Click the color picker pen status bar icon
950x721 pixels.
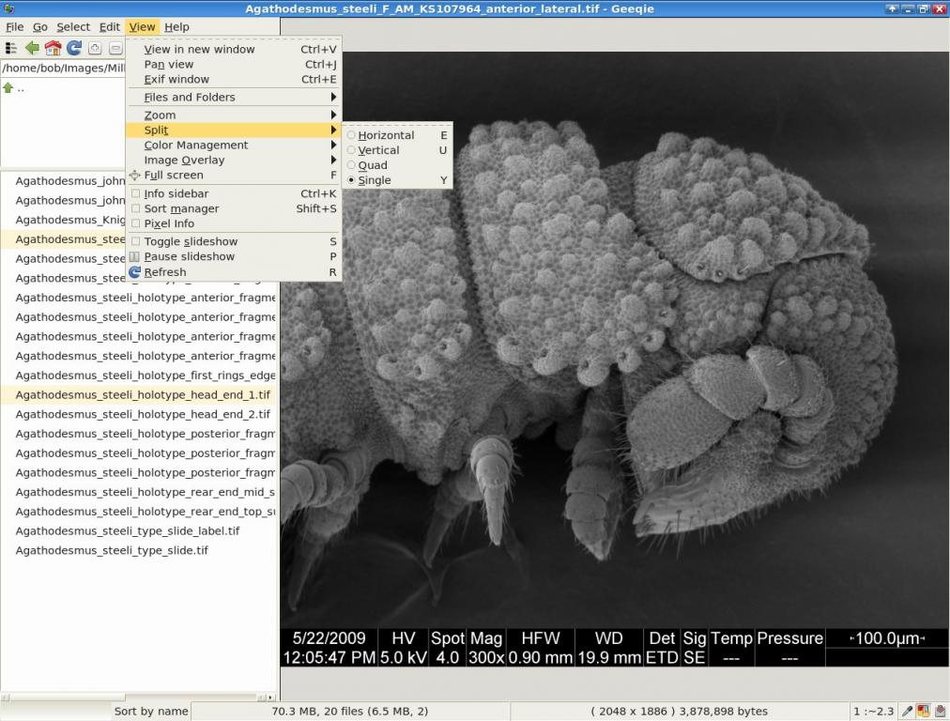point(907,712)
